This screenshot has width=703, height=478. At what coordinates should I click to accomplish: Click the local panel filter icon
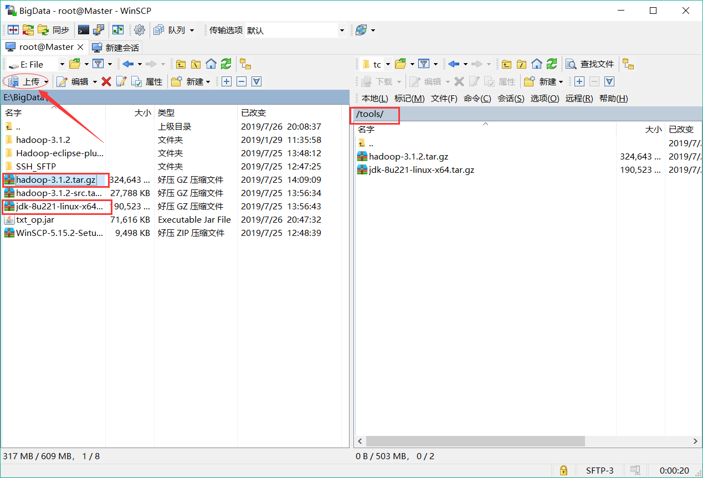[98, 64]
